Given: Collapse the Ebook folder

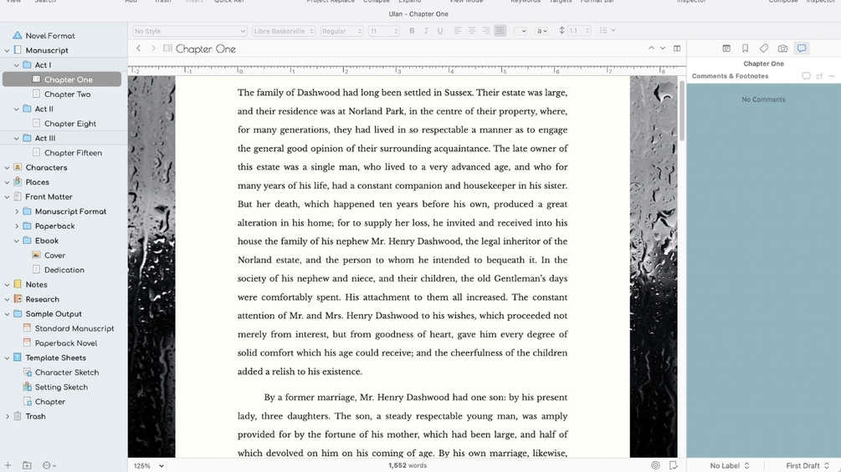Looking at the screenshot, I should 17,241.
